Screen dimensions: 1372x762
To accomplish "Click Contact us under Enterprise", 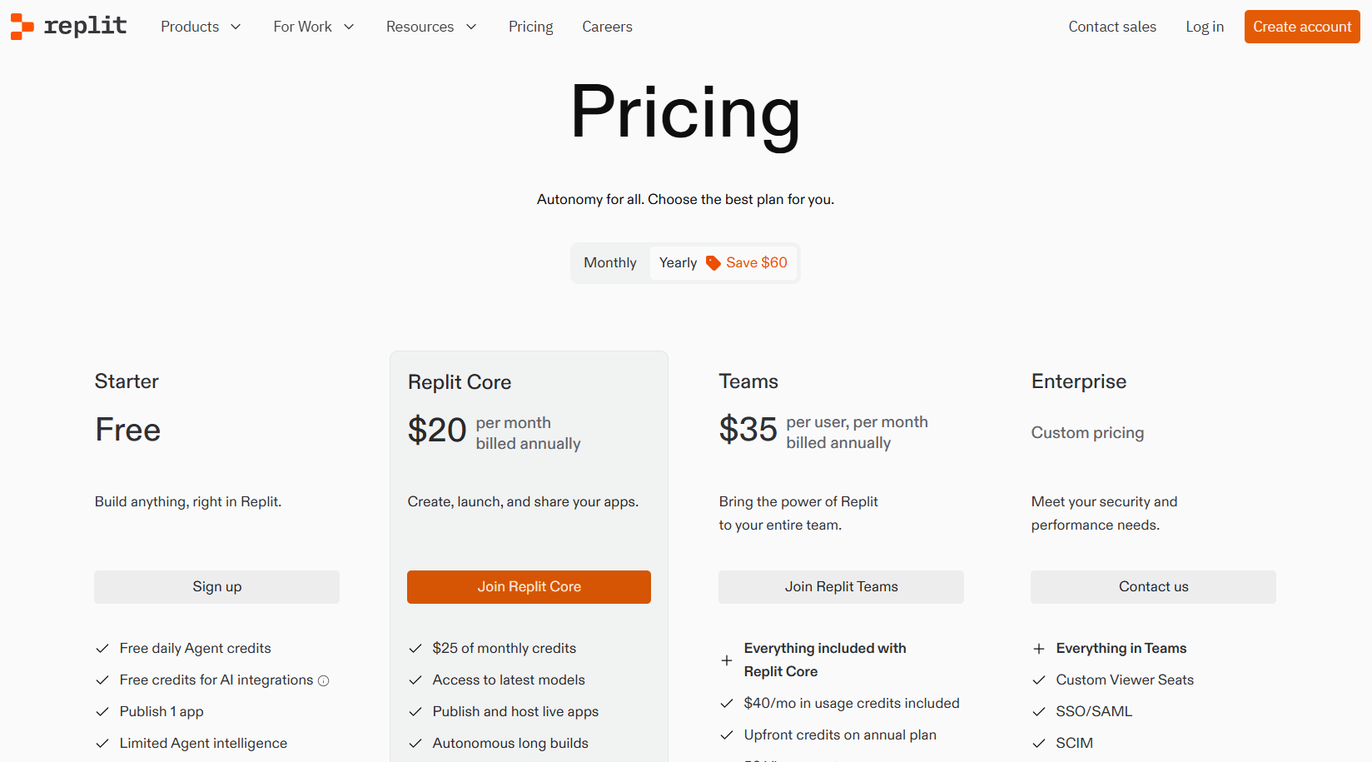I will pyautogui.click(x=1153, y=587).
